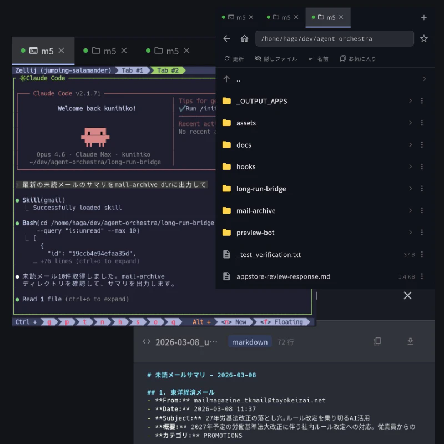Viewport: 444px width, 444px height.
Task: Open more options for long-run-bridge
Action: 422,189
